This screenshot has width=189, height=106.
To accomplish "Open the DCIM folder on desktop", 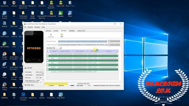I will tap(14, 44).
